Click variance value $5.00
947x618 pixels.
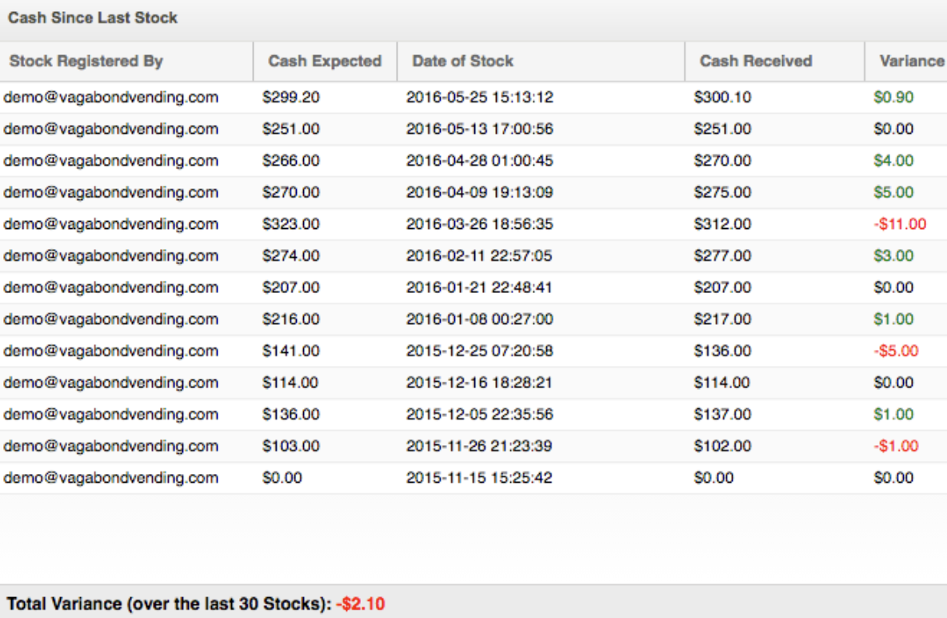point(893,192)
